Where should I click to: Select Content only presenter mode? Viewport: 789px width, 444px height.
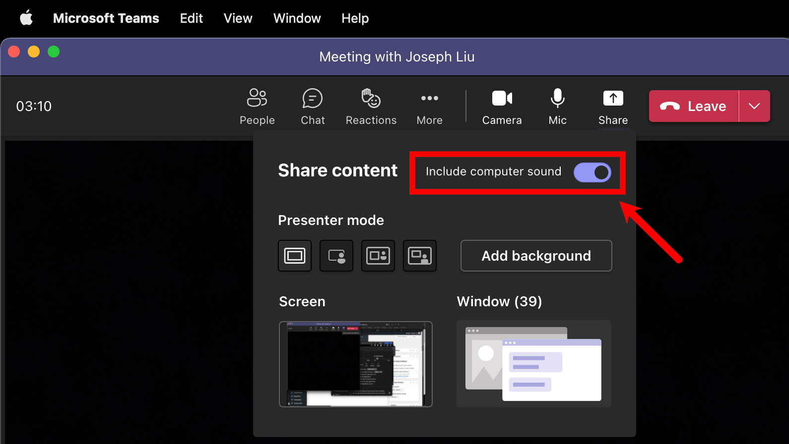tap(295, 256)
